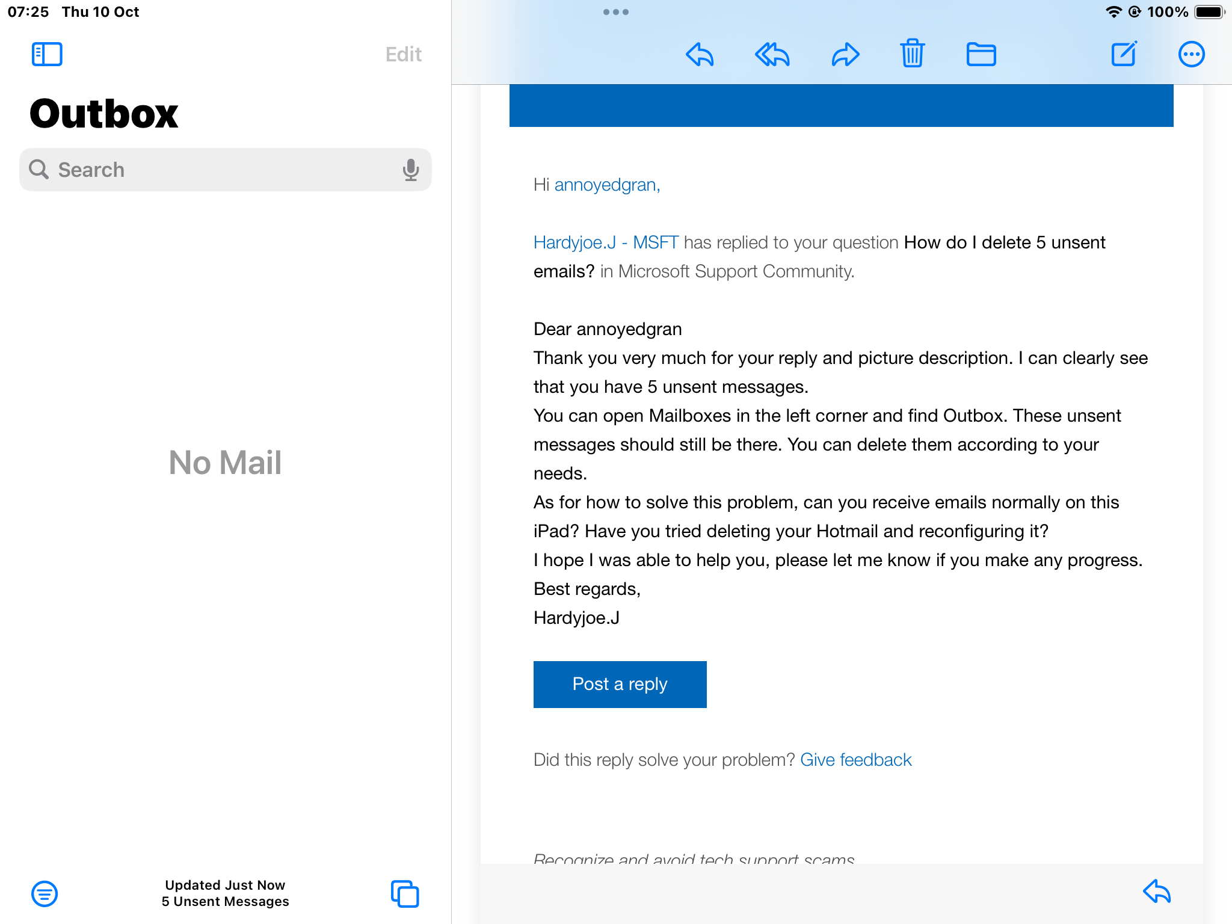Click the Post a reply button

620,684
